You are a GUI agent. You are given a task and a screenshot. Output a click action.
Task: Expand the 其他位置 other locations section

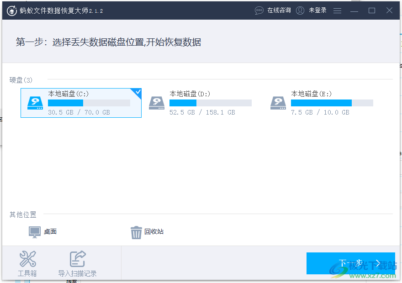coord(23,214)
